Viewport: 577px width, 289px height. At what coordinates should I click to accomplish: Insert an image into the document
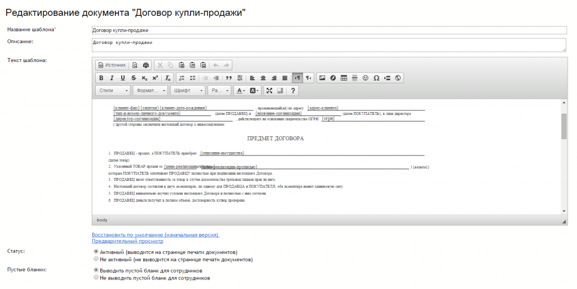pyautogui.click(x=322, y=78)
